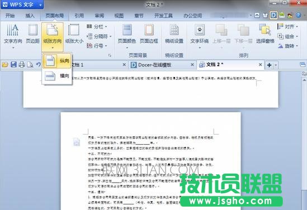Switch to the 办公空间 (Office Space) ribbon tab
307x210 pixels.
(193, 16)
